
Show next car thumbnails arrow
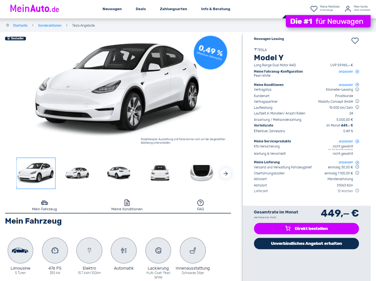[226, 173]
